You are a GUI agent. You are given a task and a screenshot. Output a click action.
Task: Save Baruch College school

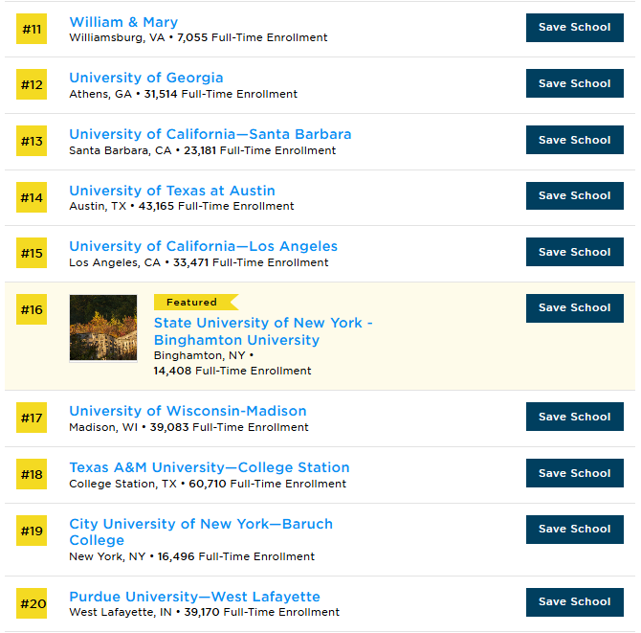click(x=574, y=529)
